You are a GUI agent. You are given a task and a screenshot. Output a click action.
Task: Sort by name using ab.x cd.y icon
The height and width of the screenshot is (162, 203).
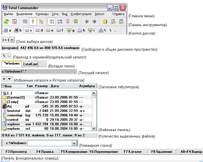pyautogui.click(x=52, y=21)
